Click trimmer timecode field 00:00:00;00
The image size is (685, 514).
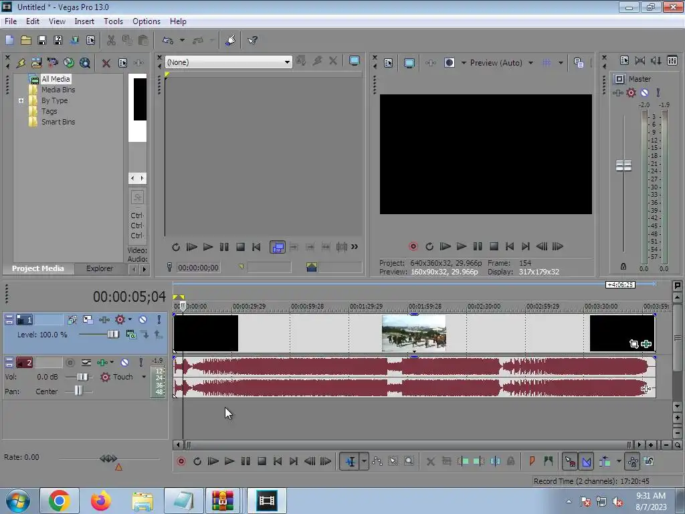(198, 268)
